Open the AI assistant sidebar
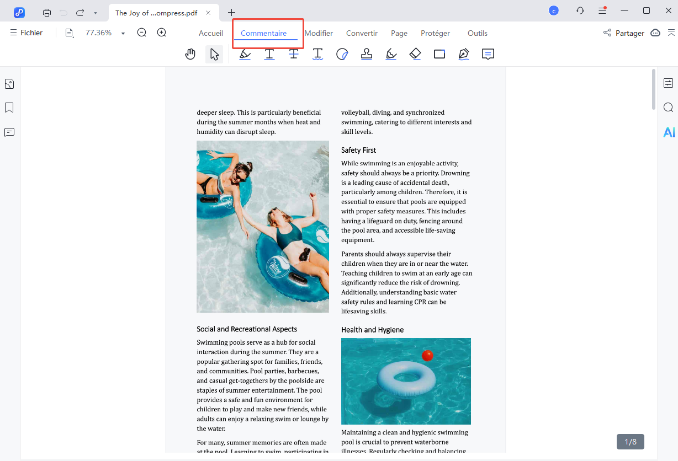678x461 pixels. point(669,132)
